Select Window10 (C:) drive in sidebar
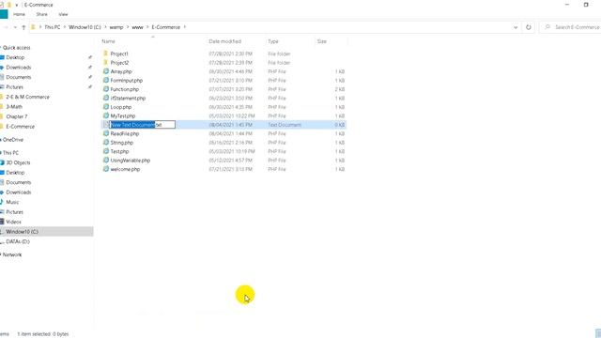 point(23,232)
